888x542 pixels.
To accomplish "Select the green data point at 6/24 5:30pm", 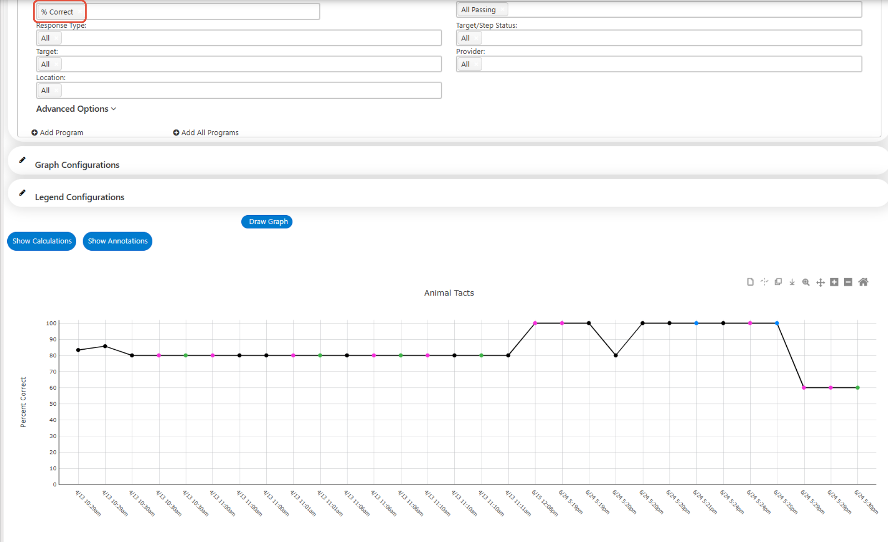I will coord(858,388).
